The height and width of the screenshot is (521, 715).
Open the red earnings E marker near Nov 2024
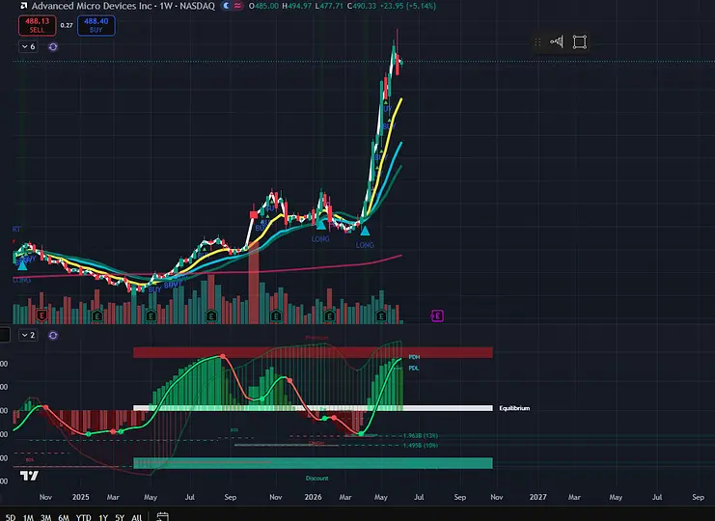tap(41, 315)
